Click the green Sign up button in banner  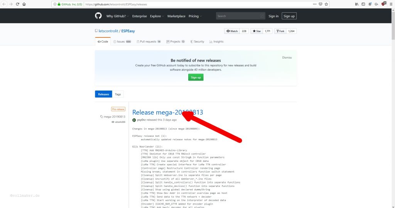tap(196, 77)
